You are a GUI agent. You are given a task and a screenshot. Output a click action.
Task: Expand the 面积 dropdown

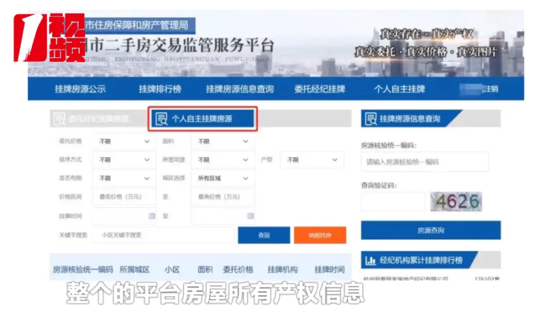click(223, 142)
